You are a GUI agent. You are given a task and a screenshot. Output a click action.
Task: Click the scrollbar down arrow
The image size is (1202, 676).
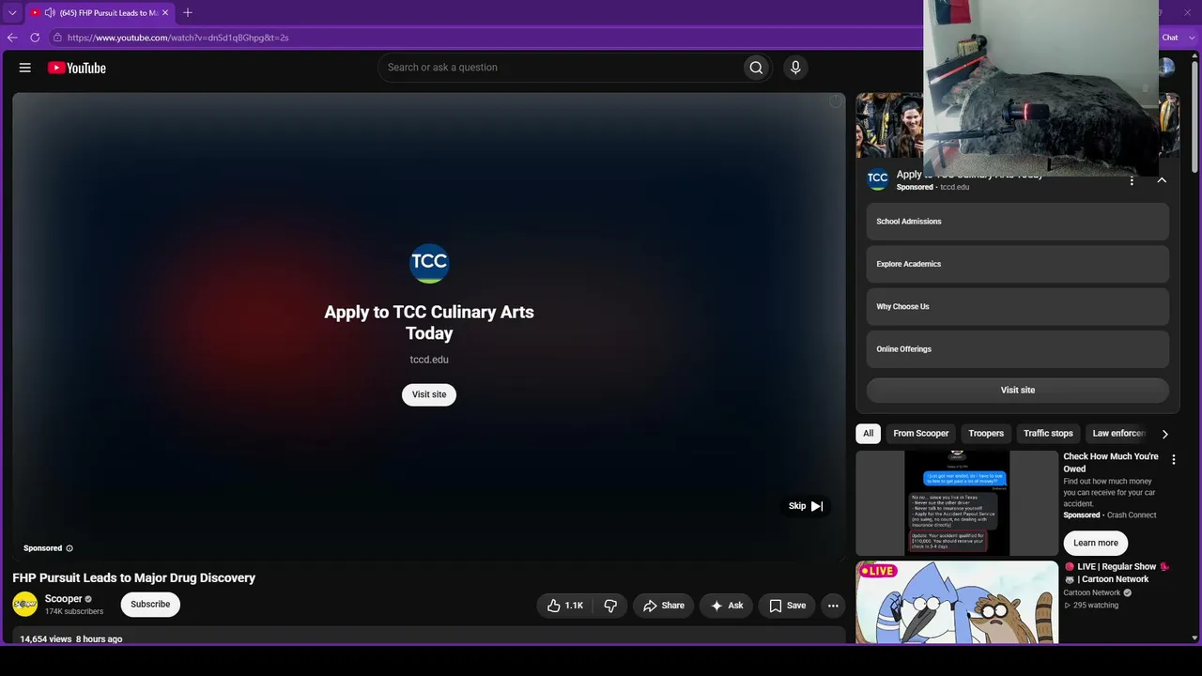point(1194,638)
